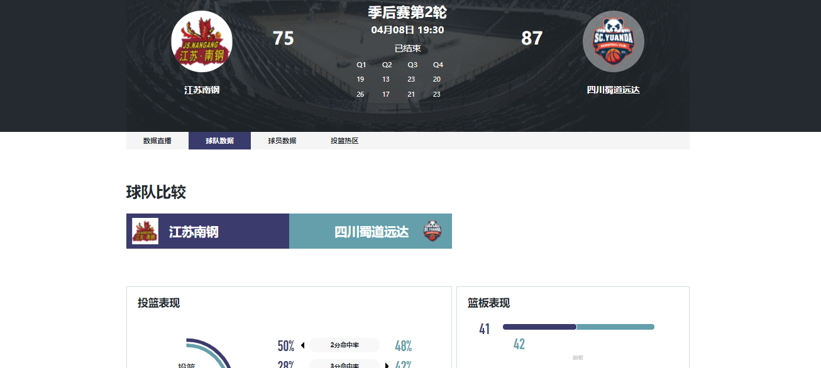Viewport: 821px width, 368px height.
Task: Click the Sichuan Yuanda panda logo in header
Action: click(613, 41)
